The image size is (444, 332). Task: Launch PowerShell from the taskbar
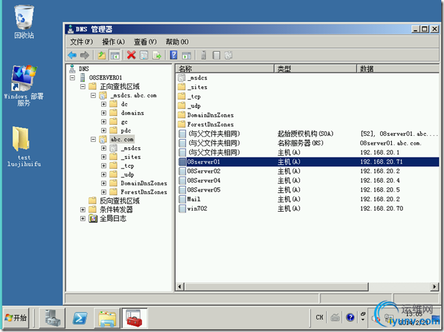click(80, 318)
